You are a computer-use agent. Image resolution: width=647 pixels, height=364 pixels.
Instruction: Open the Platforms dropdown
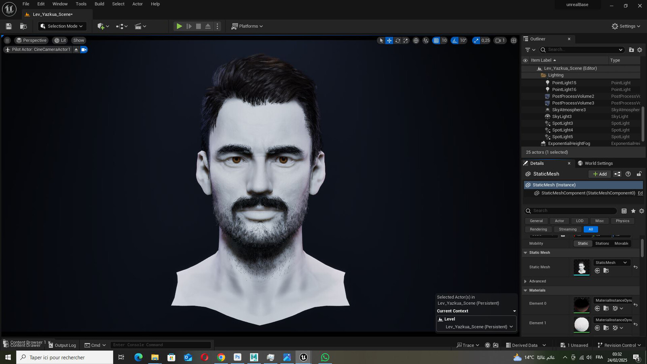247,26
